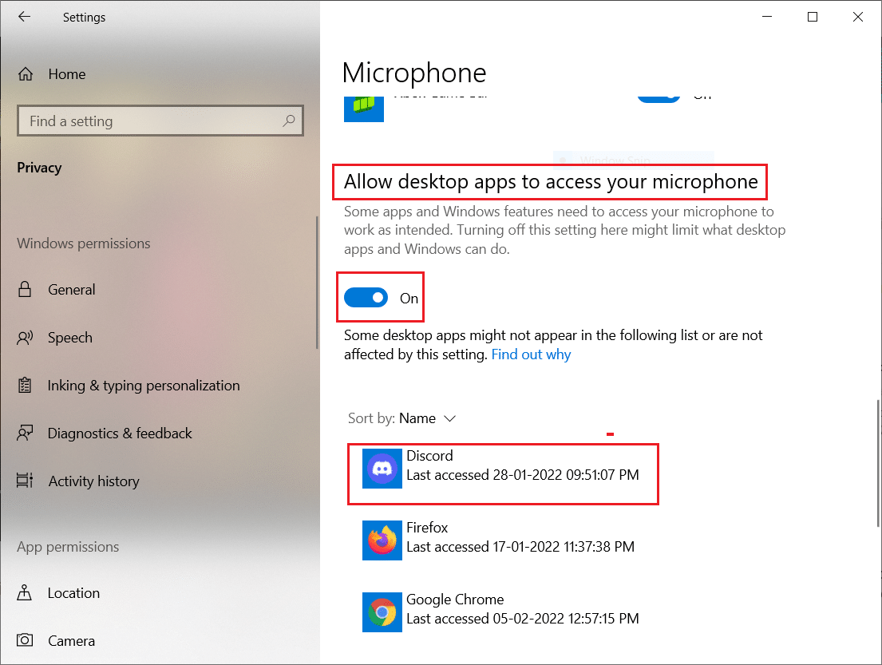
Task: Click the Privacy section title
Action: pyautogui.click(x=39, y=168)
